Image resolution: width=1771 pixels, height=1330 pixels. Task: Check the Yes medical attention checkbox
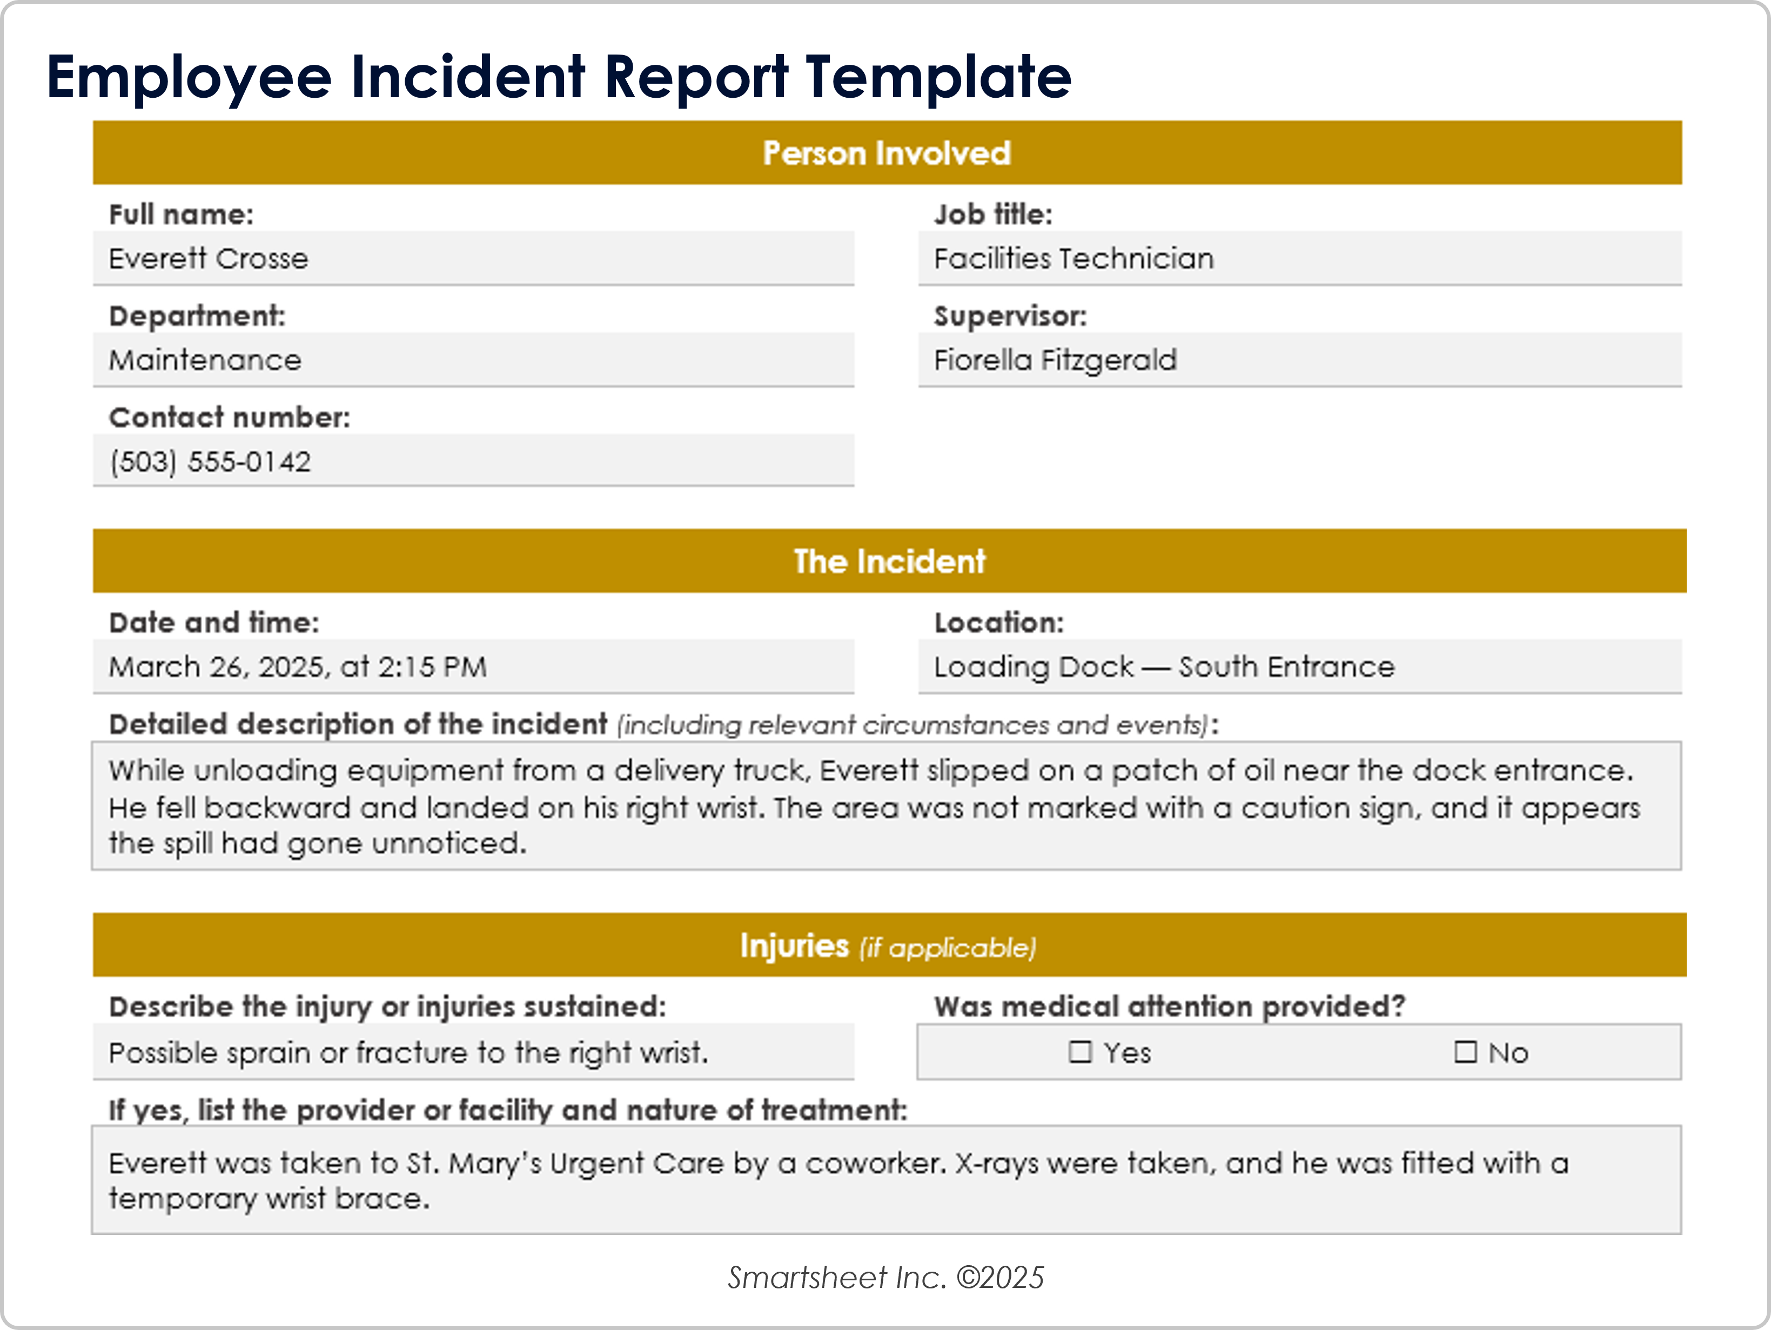(1080, 1051)
